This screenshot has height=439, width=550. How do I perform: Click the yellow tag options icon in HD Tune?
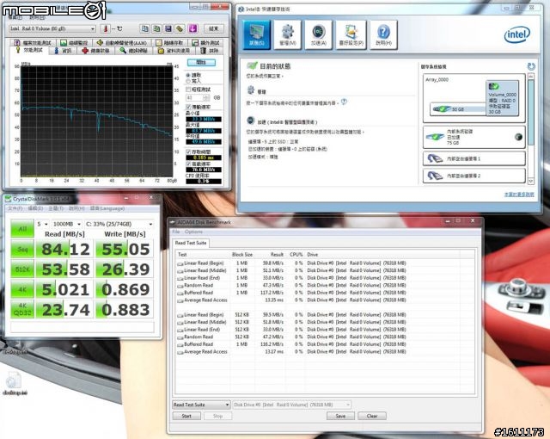tap(180, 28)
